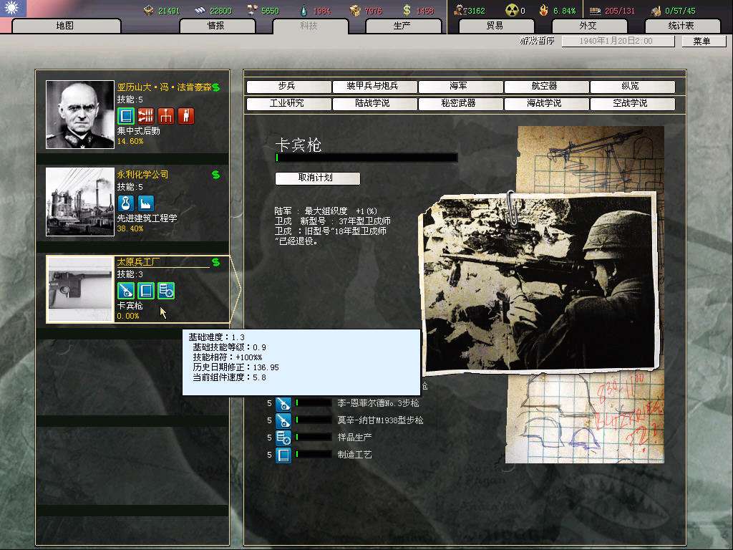
Task: Click the manpower soldier icon showing 3162
Action: 460,10
